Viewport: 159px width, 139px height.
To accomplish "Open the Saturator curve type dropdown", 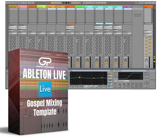I will click(x=124, y=81).
